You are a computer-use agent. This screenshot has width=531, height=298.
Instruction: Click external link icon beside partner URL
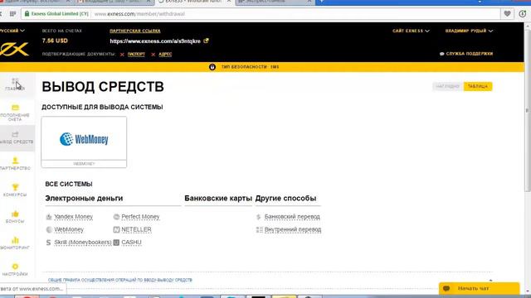pos(206,41)
